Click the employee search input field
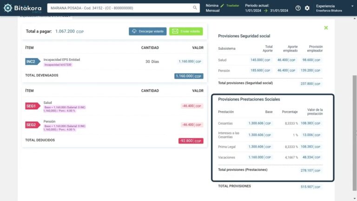 [123, 8]
